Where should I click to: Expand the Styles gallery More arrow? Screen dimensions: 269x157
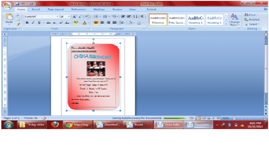(226, 24)
